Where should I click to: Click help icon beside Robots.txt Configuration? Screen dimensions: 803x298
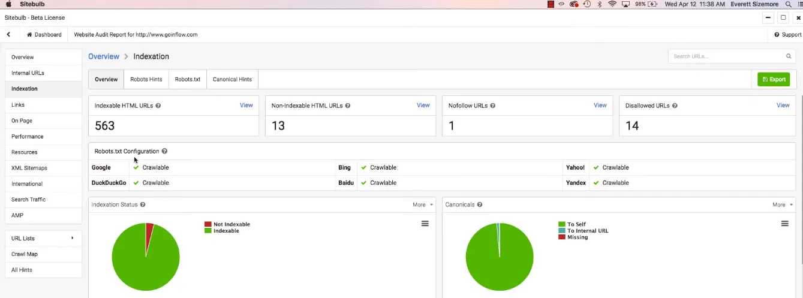pos(164,152)
